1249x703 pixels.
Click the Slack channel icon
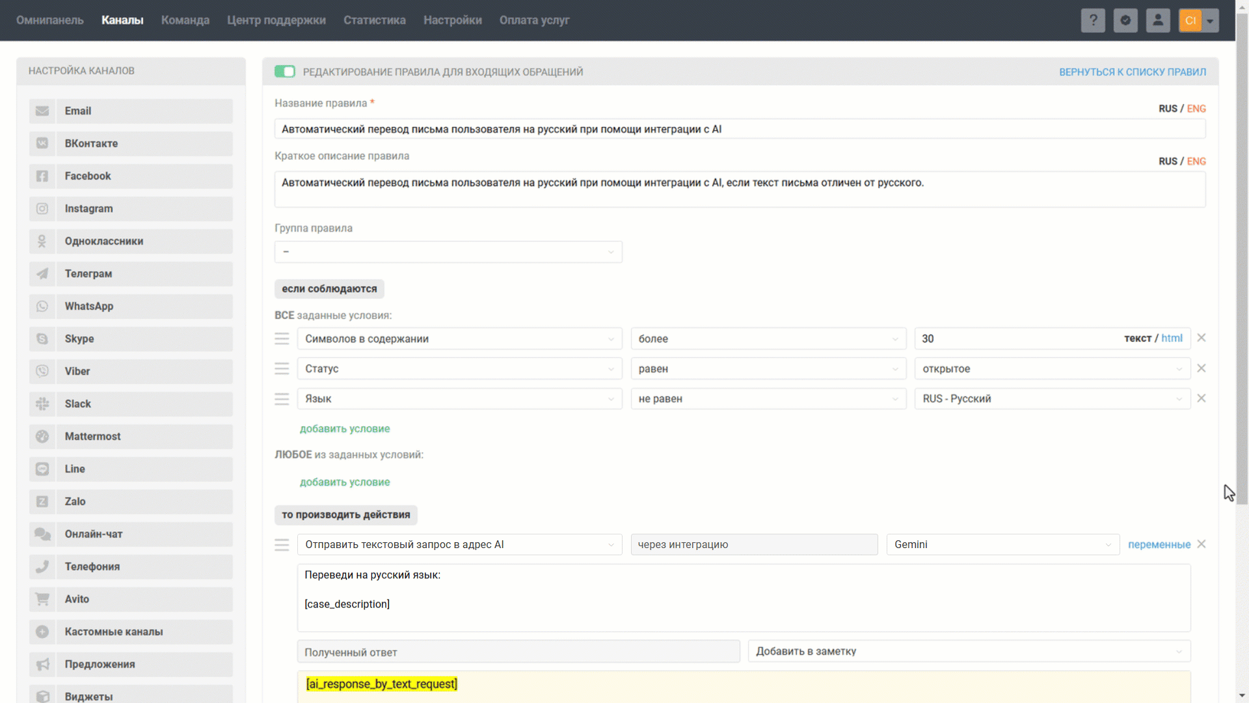42,404
